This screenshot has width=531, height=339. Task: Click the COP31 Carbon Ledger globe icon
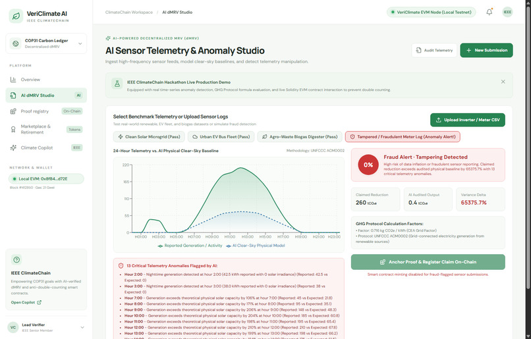[15, 43]
